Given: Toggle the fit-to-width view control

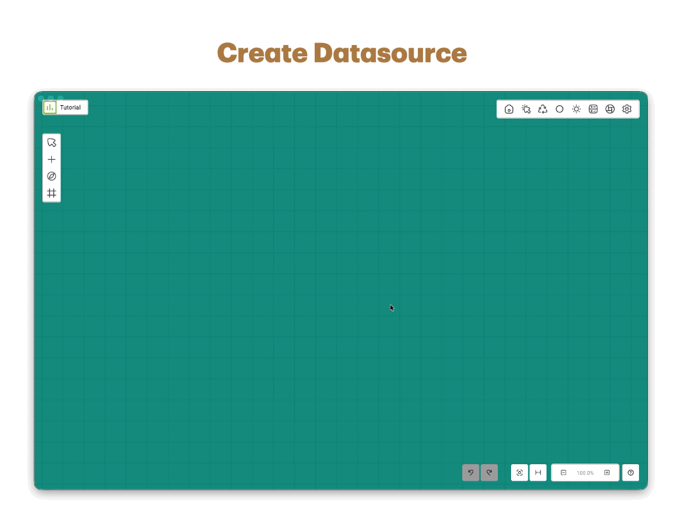Looking at the screenshot, I should pyautogui.click(x=538, y=472).
